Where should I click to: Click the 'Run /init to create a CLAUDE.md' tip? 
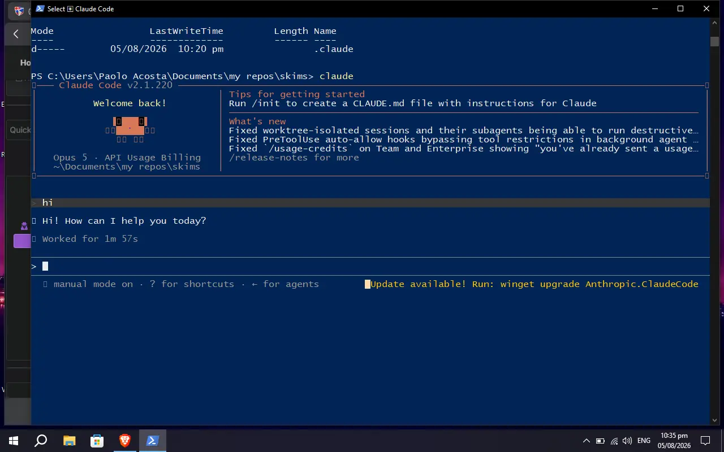413,103
